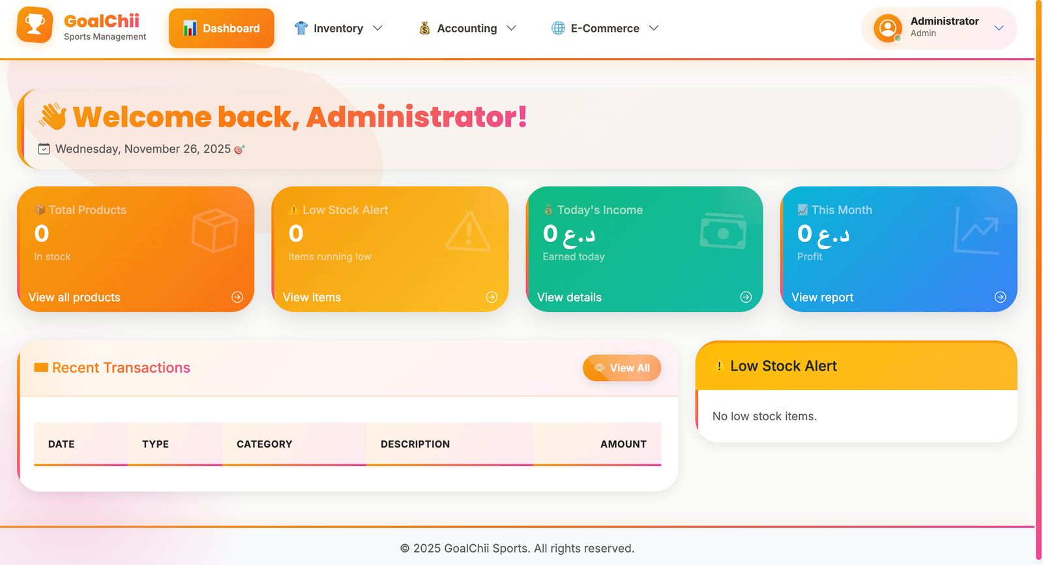Click the box icon in Total Products card
The image size is (1043, 565).
click(214, 231)
